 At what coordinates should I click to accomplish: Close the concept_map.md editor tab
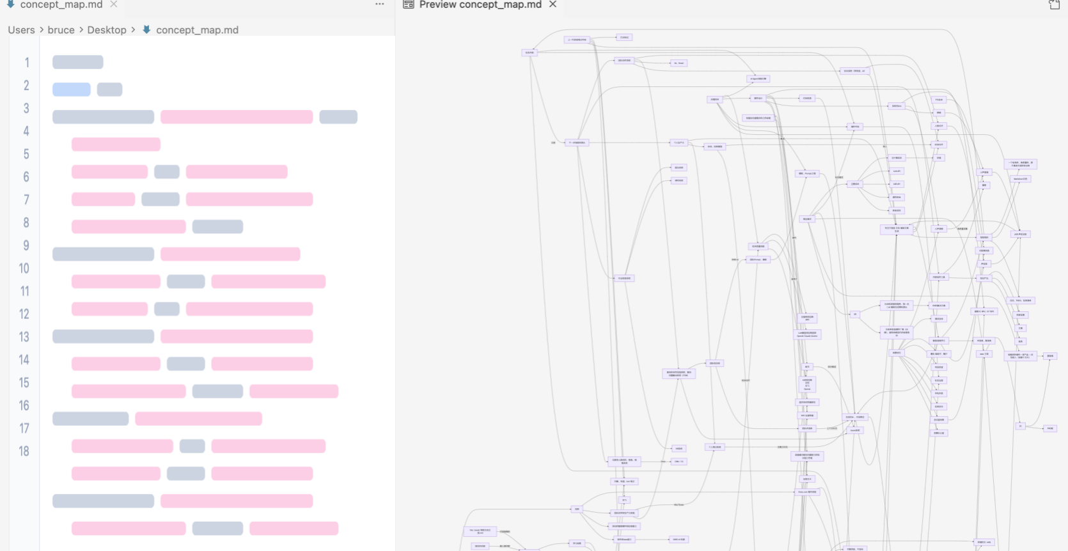(113, 4)
